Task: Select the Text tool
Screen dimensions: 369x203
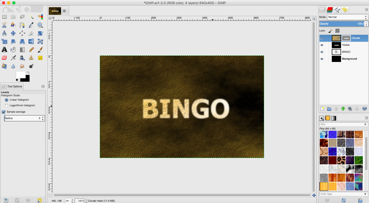Action: [4, 50]
